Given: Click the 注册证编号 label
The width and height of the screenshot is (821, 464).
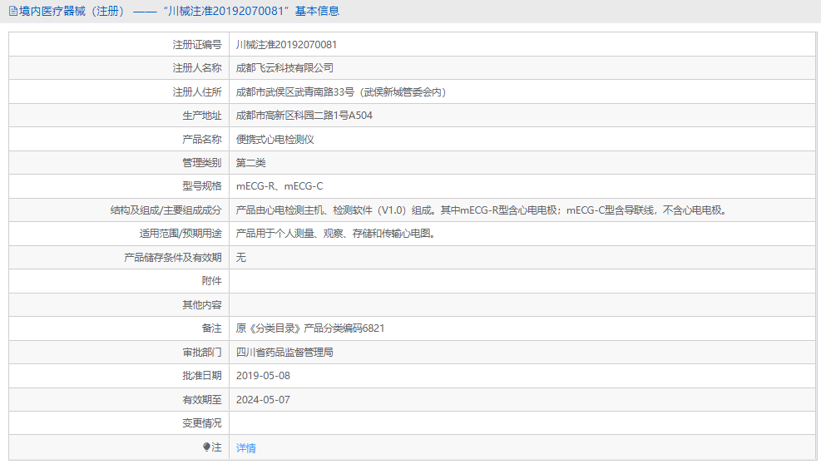Looking at the screenshot, I should click(197, 45).
